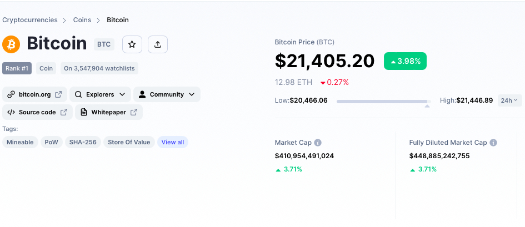525x227 pixels.
Task: Select the Store Of Value tag
Action: pyautogui.click(x=129, y=142)
